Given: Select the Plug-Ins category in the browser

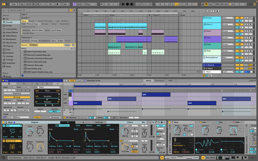Looking at the screenshot, I should coord(9,46).
